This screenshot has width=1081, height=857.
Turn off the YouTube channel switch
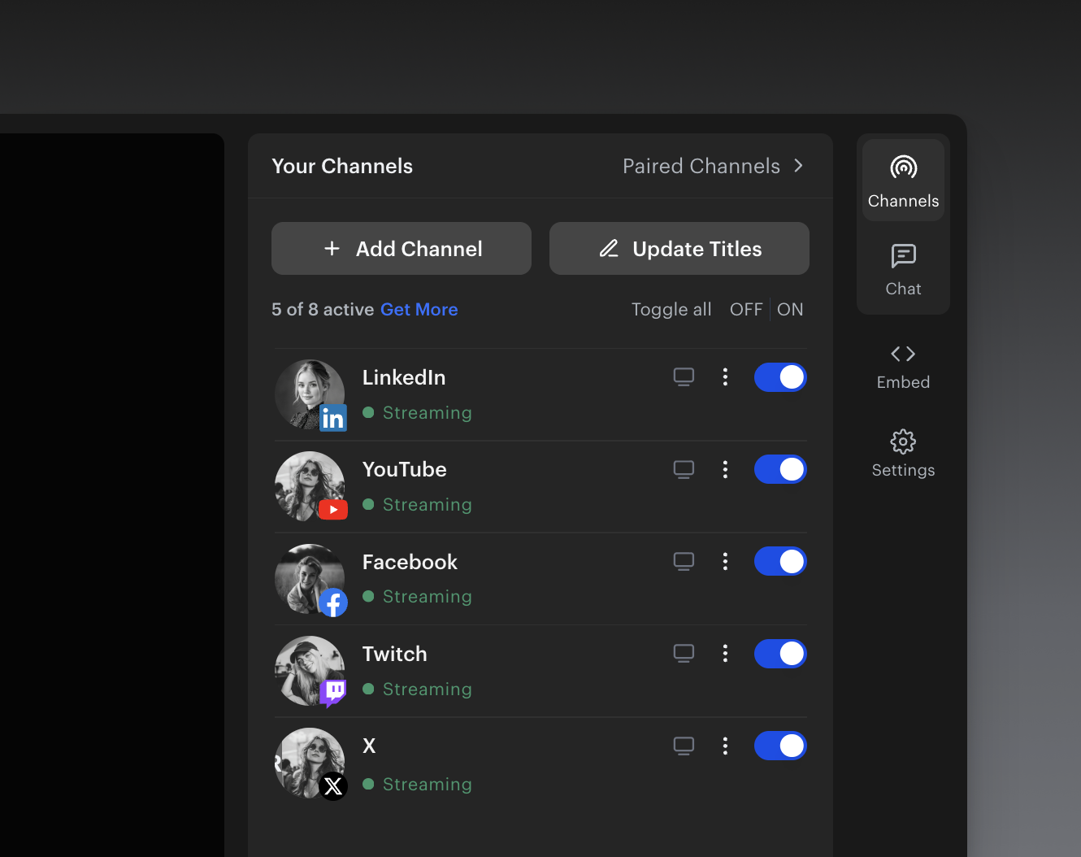(780, 469)
